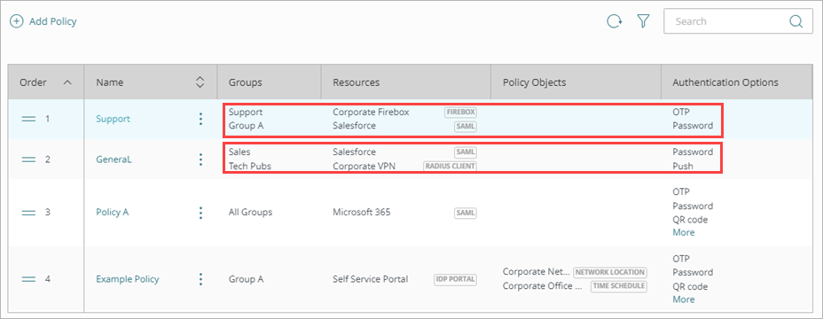
Task: Click the FIREBOX tag on Corporate Firebox
Action: point(460,112)
